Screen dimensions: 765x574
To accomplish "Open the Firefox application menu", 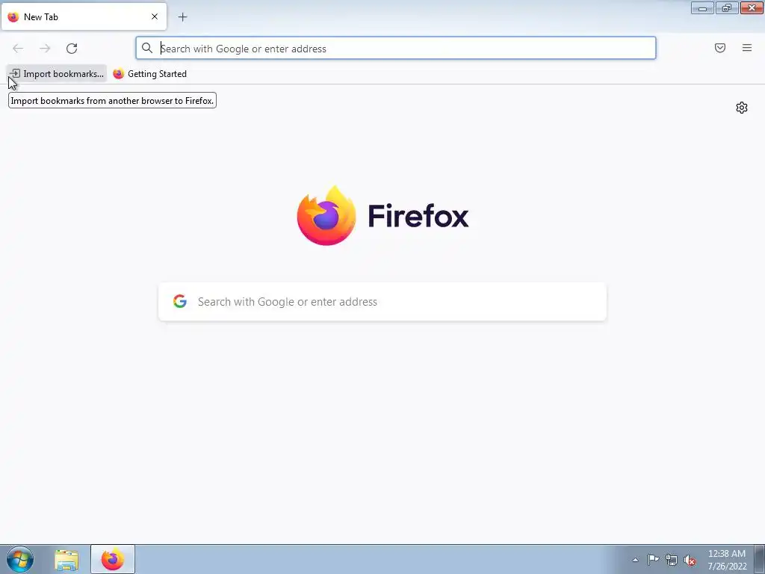I will coord(746,48).
